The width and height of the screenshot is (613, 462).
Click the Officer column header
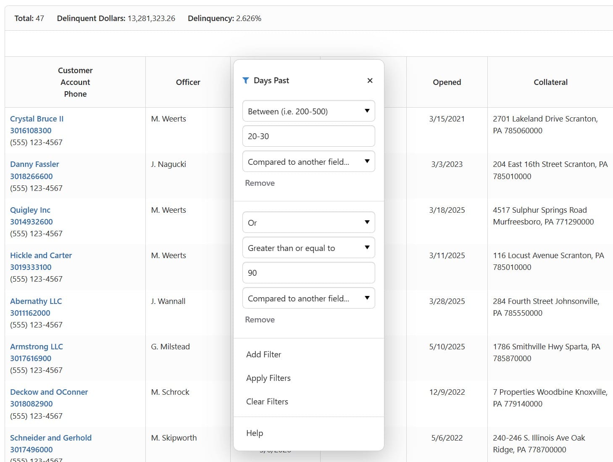point(188,82)
